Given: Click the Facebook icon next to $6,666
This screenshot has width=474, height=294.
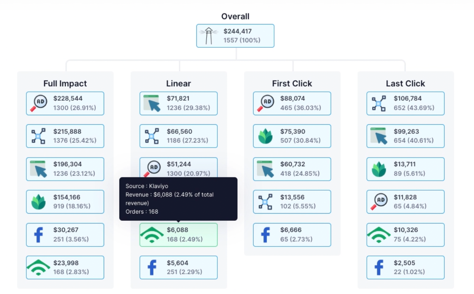Looking at the screenshot, I should coord(265,235).
